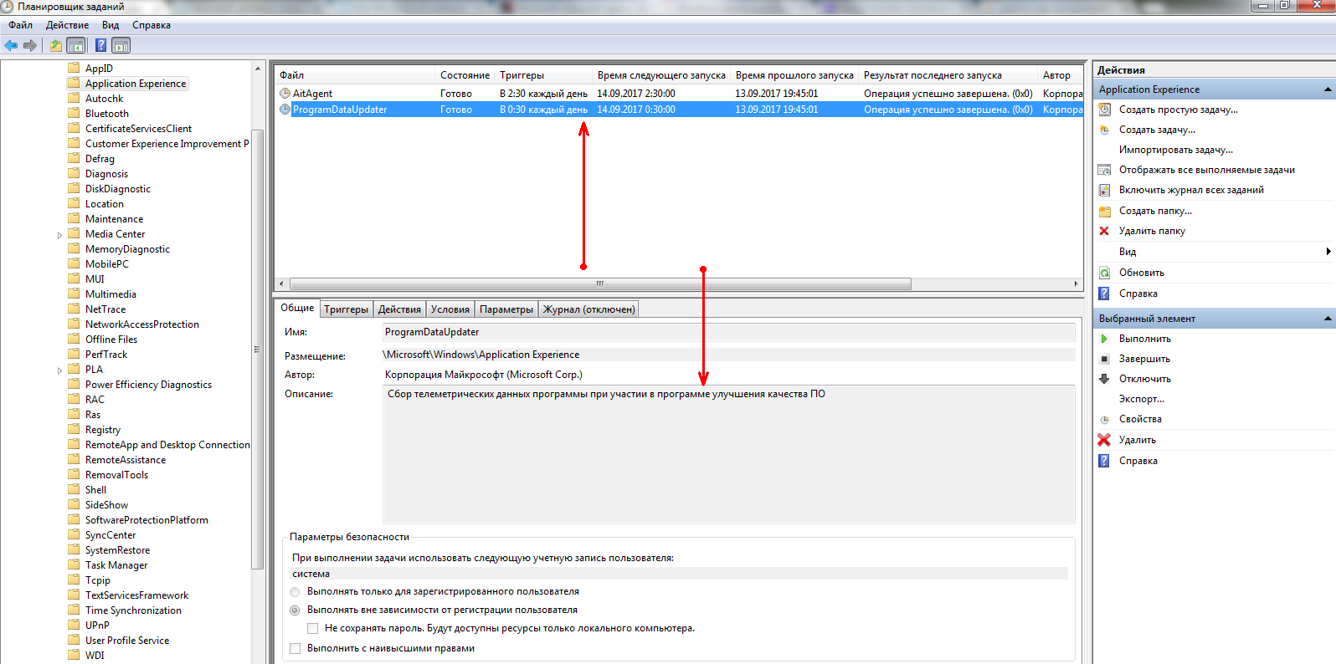
Task: Click the red X Удалить папку icon
Action: (x=1104, y=231)
